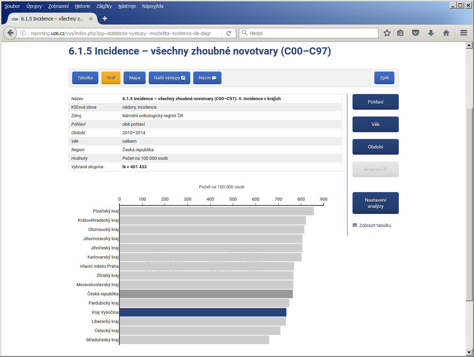Open the bookmarks list icon

tap(401, 33)
